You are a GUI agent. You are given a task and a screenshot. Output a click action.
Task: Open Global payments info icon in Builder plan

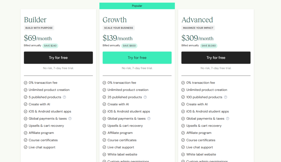(x=70, y=118)
